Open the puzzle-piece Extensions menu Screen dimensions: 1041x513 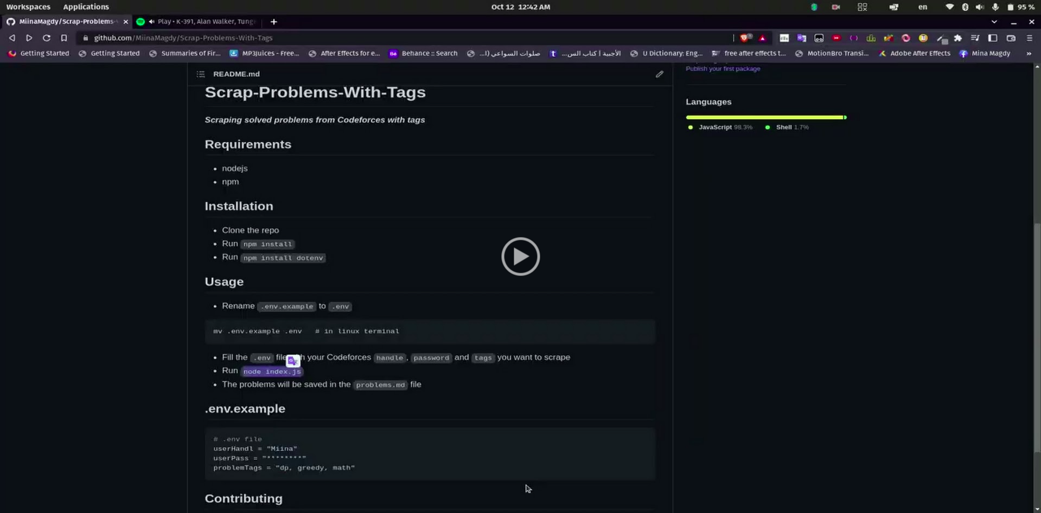point(958,38)
